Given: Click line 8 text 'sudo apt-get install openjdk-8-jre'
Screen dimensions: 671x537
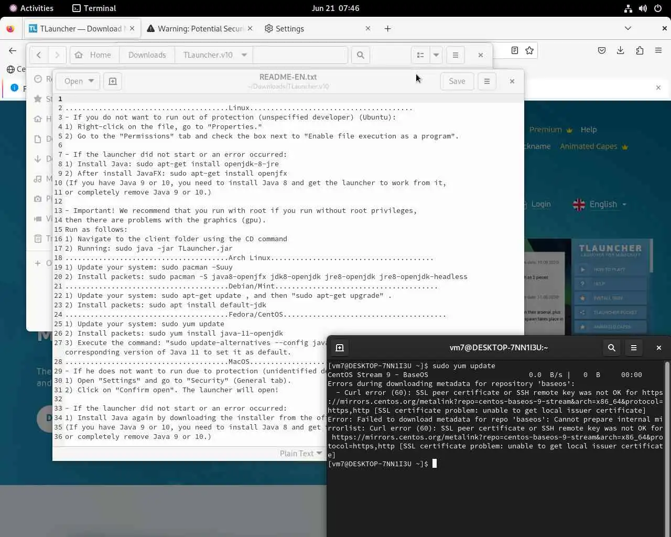Looking at the screenshot, I should point(208,164).
